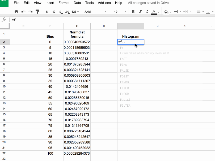Click the formula bar input field
This screenshot has width=215, height=161.
tap(112, 20)
